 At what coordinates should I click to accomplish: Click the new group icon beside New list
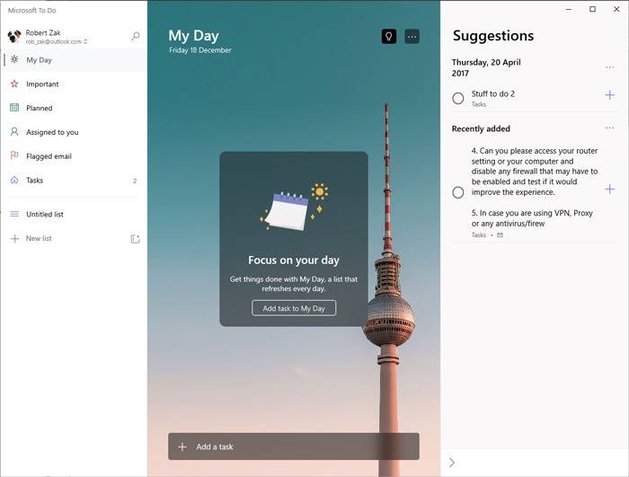[x=135, y=239]
